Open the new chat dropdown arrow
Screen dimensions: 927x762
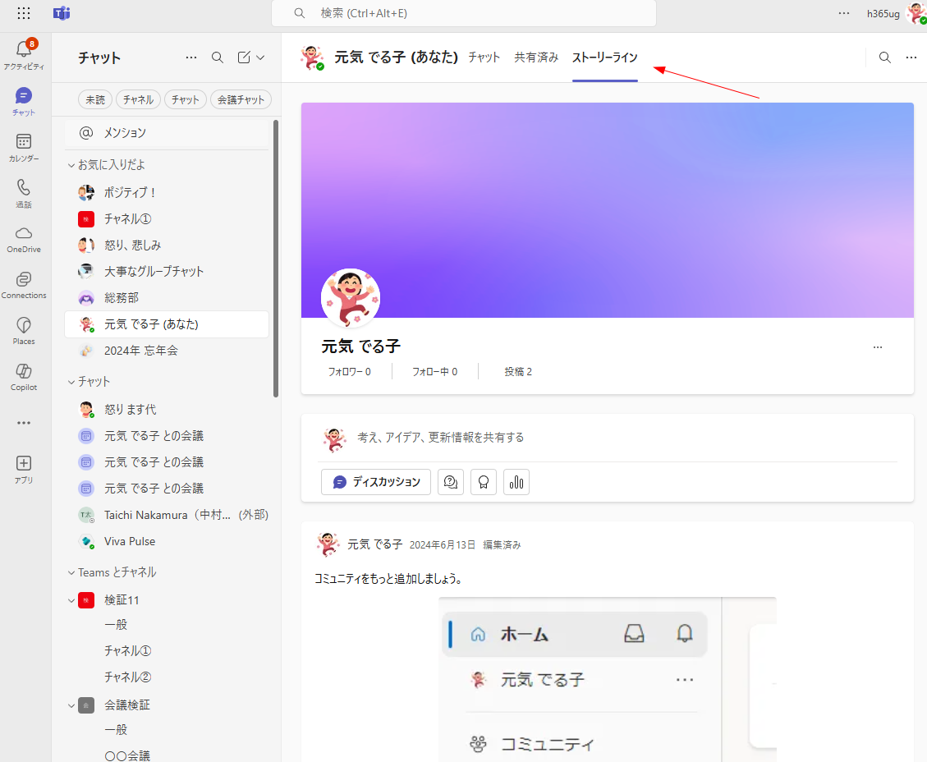pyautogui.click(x=260, y=57)
